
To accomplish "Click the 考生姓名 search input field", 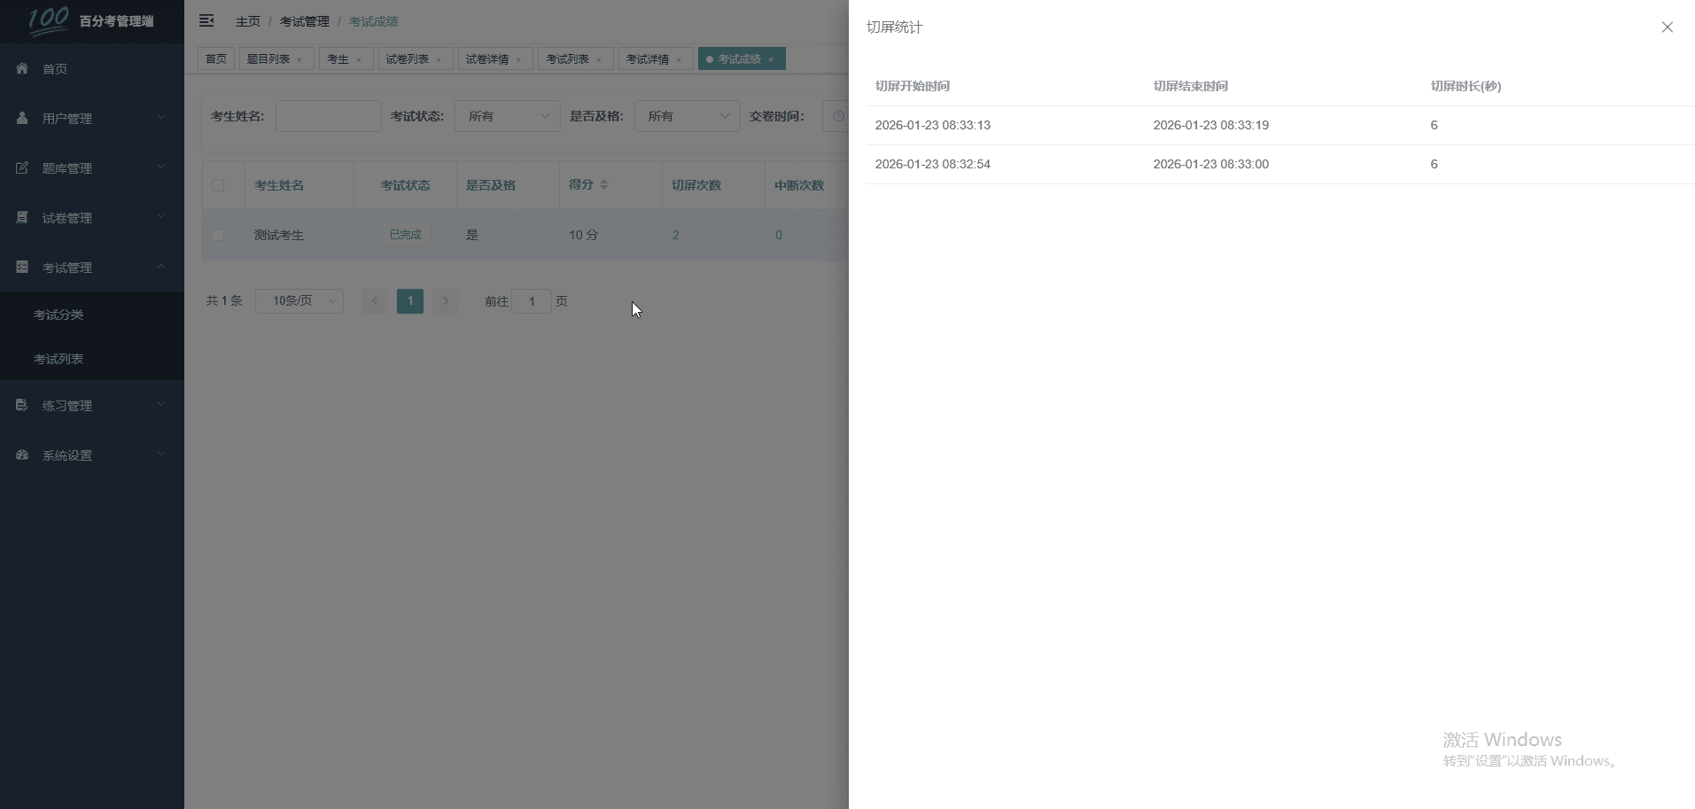I will [x=328, y=116].
